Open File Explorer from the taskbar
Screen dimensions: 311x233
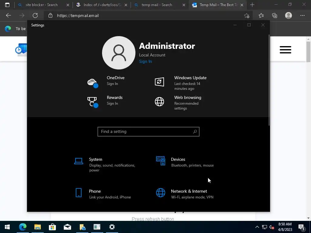click(x=37, y=227)
